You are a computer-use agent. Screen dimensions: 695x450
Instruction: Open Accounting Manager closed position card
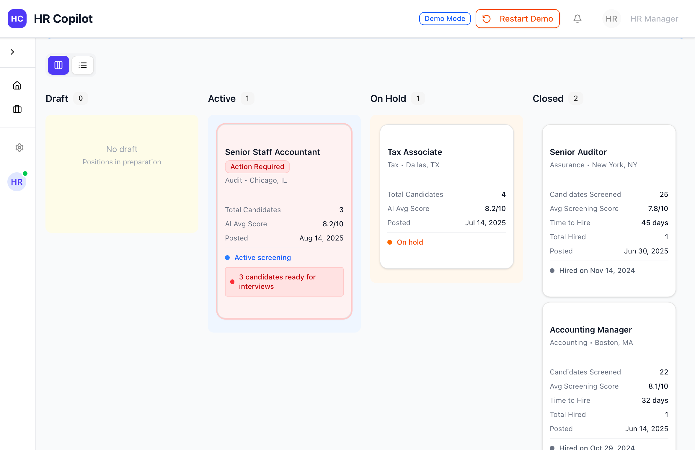click(590, 330)
